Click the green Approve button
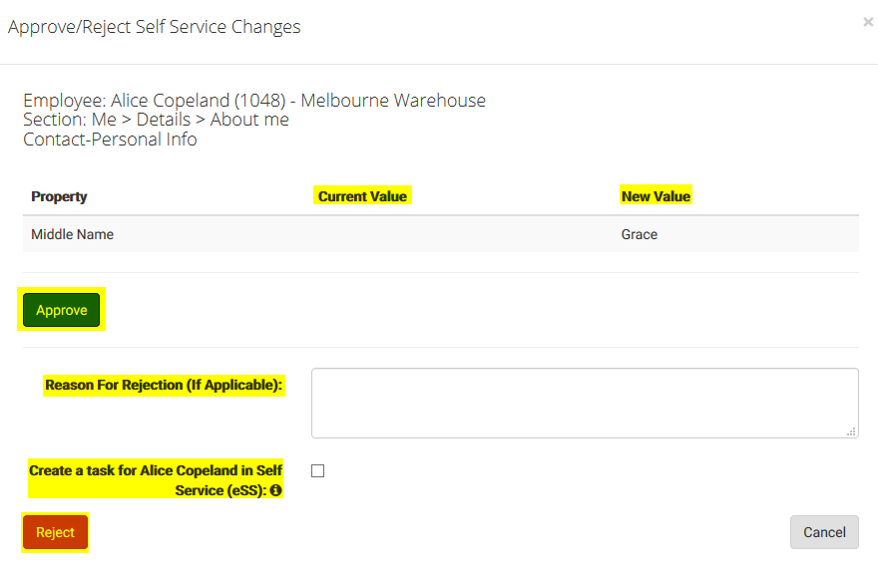This screenshot has width=878, height=569. (62, 310)
